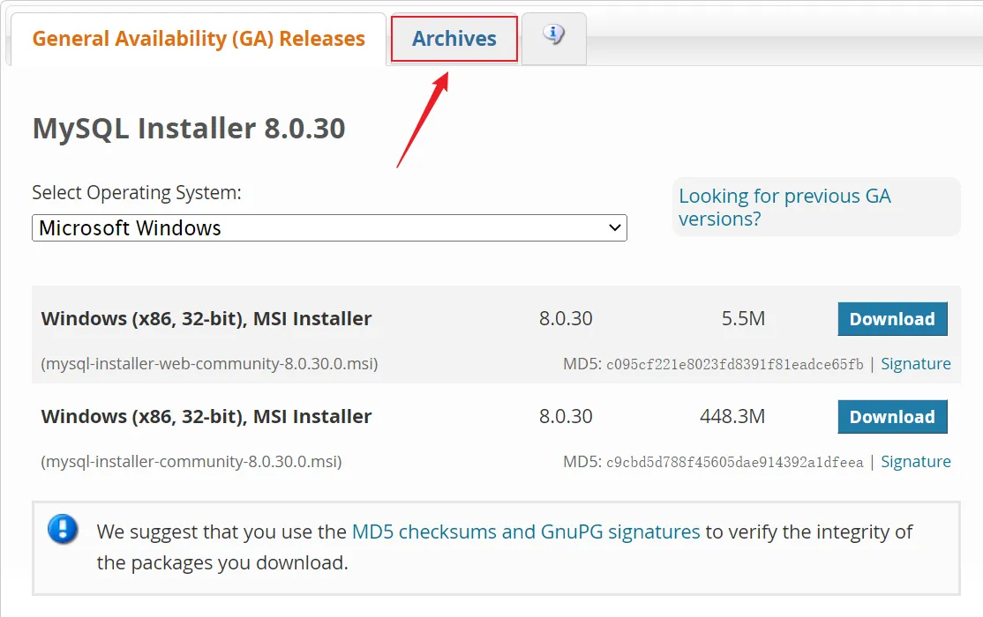
Task: Follow the MD5 checksums and GnuPG signatures link
Action: pos(523,532)
